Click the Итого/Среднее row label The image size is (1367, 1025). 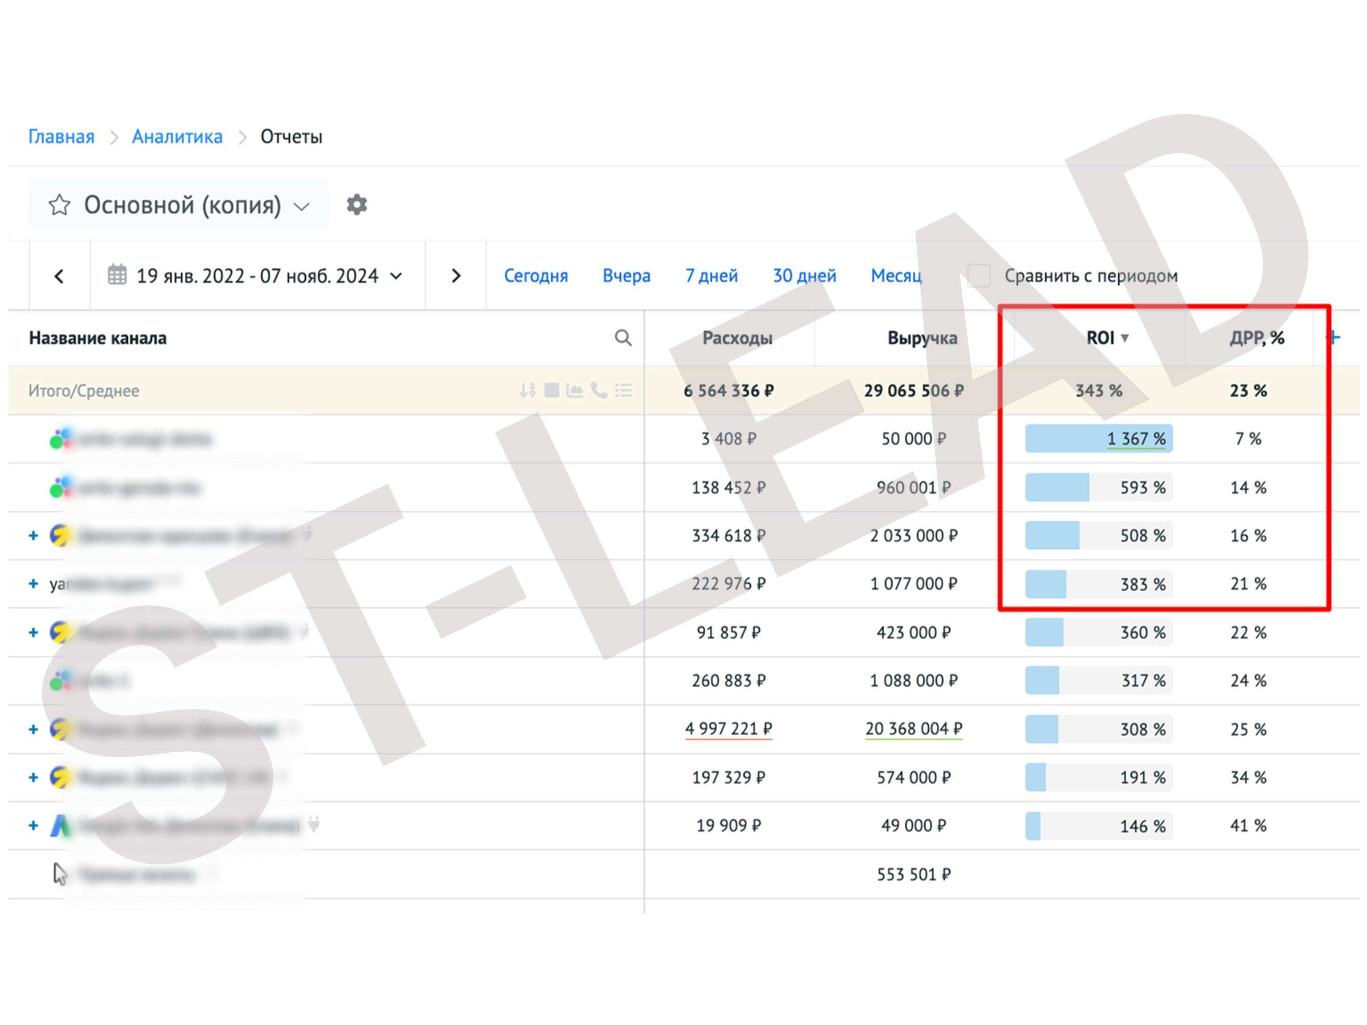(x=83, y=391)
